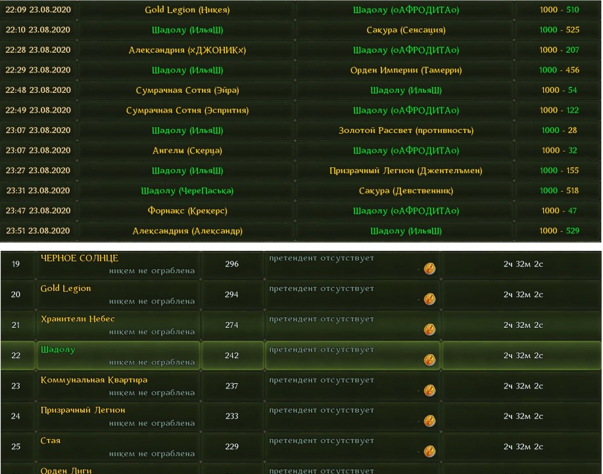Click timestamp 23:51 23.08.2020

[x=38, y=230]
